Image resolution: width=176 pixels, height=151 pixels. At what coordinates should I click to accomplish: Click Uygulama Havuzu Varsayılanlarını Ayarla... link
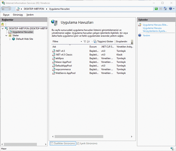coord(155,30)
